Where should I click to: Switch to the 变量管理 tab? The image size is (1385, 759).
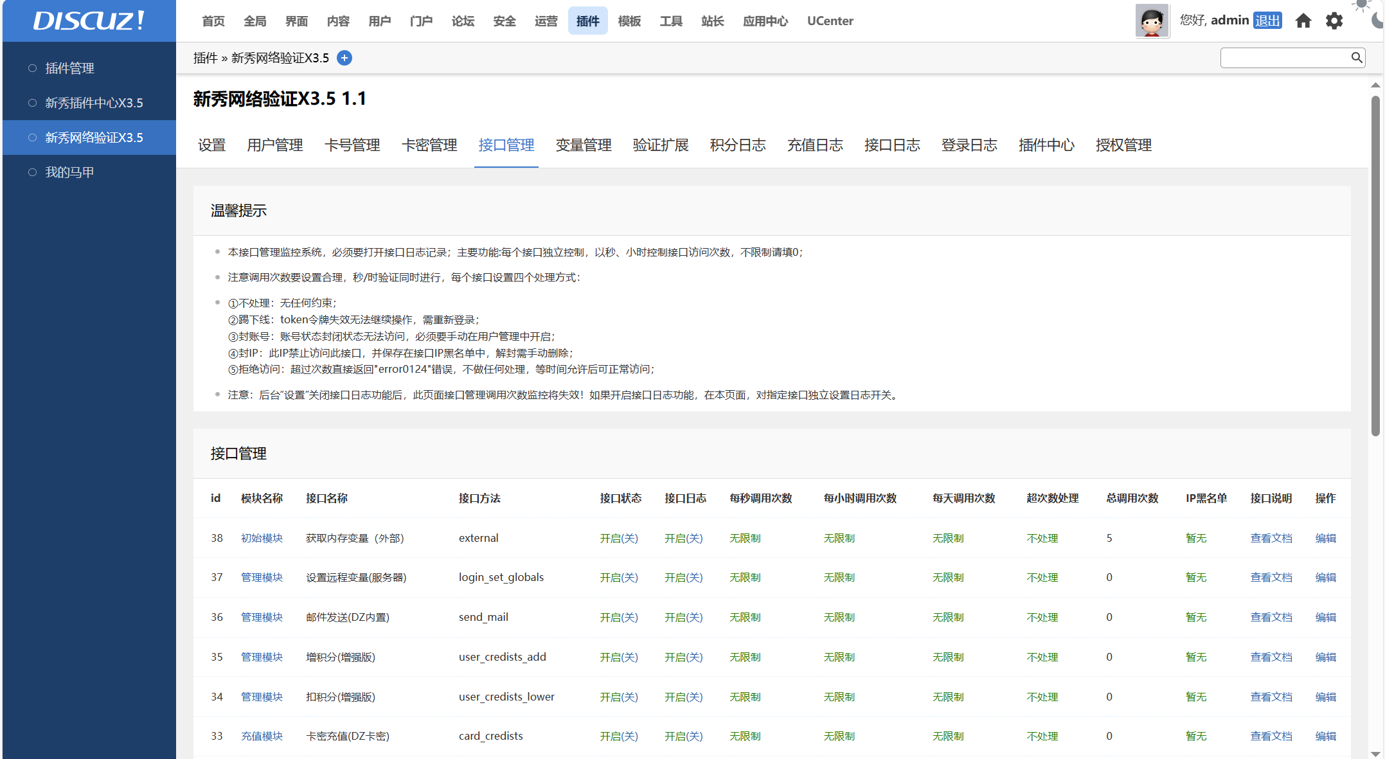tap(584, 145)
